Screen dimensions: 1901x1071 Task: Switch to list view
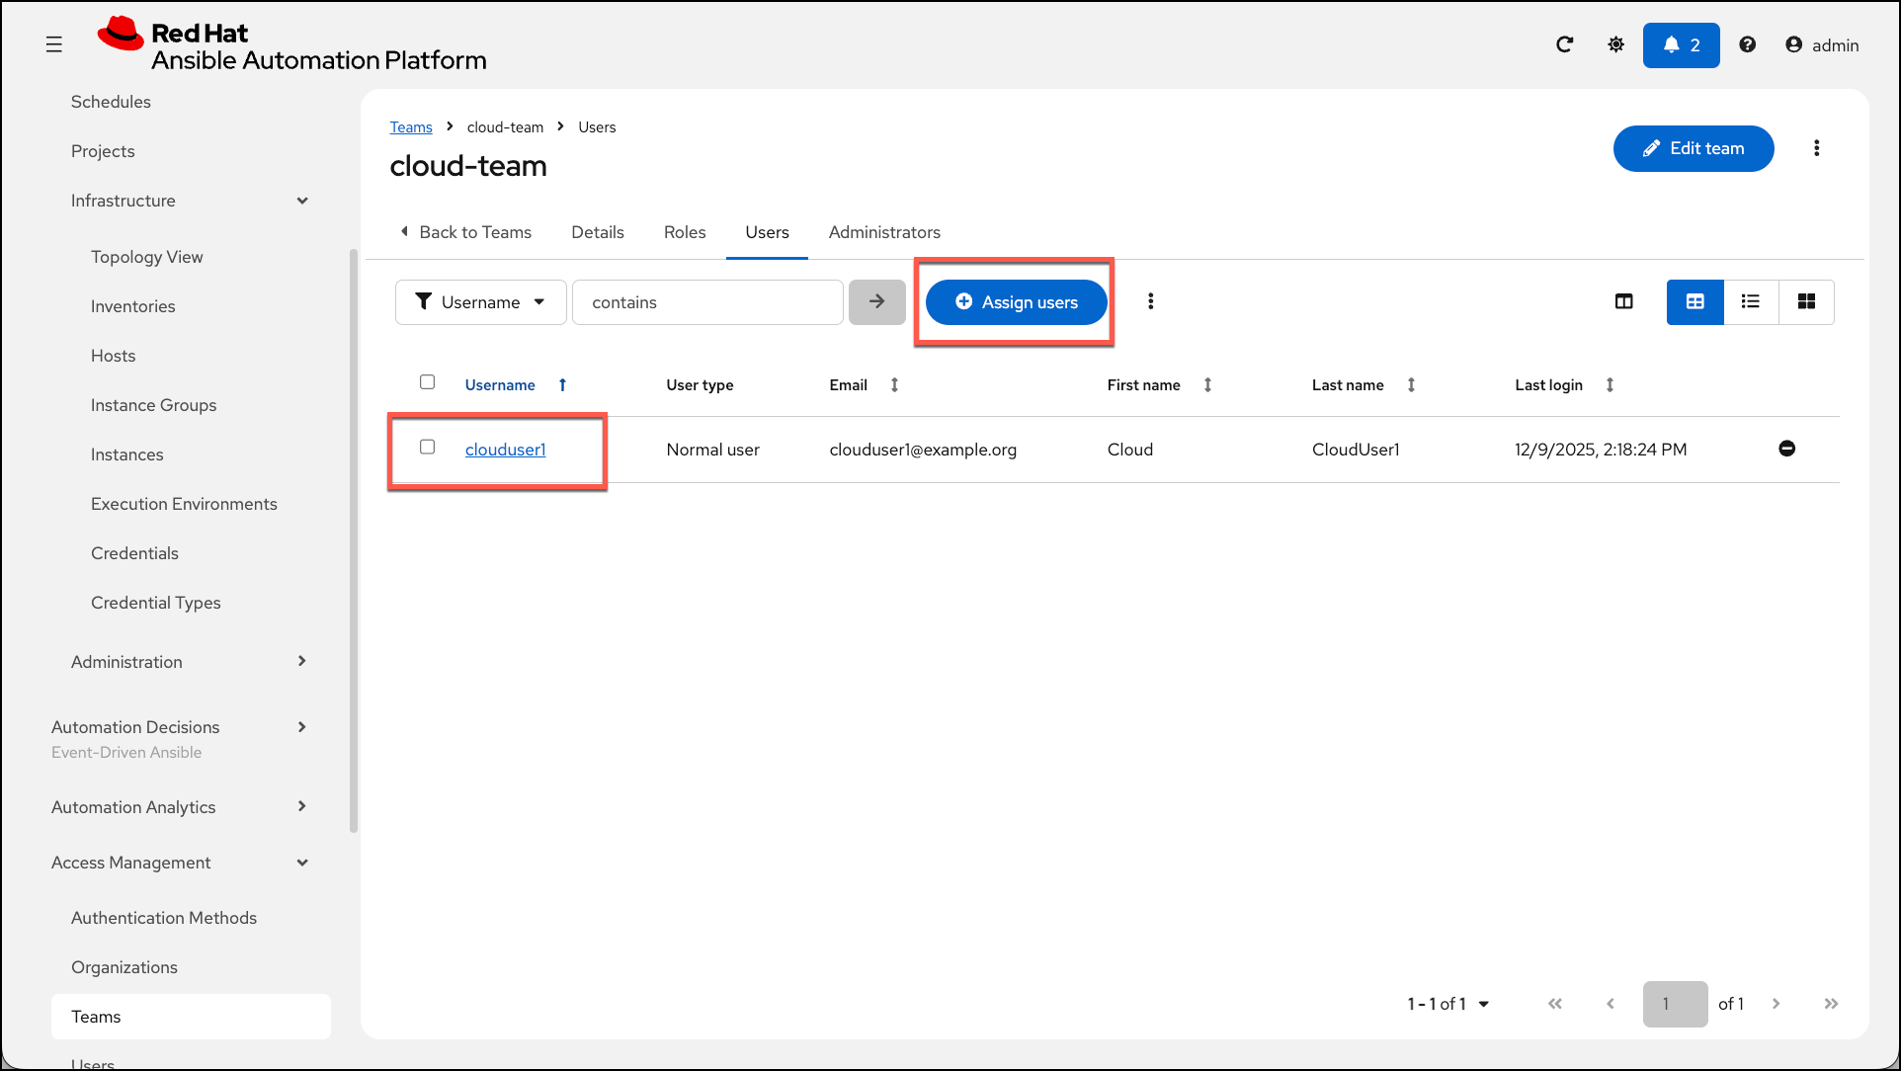1750,302
